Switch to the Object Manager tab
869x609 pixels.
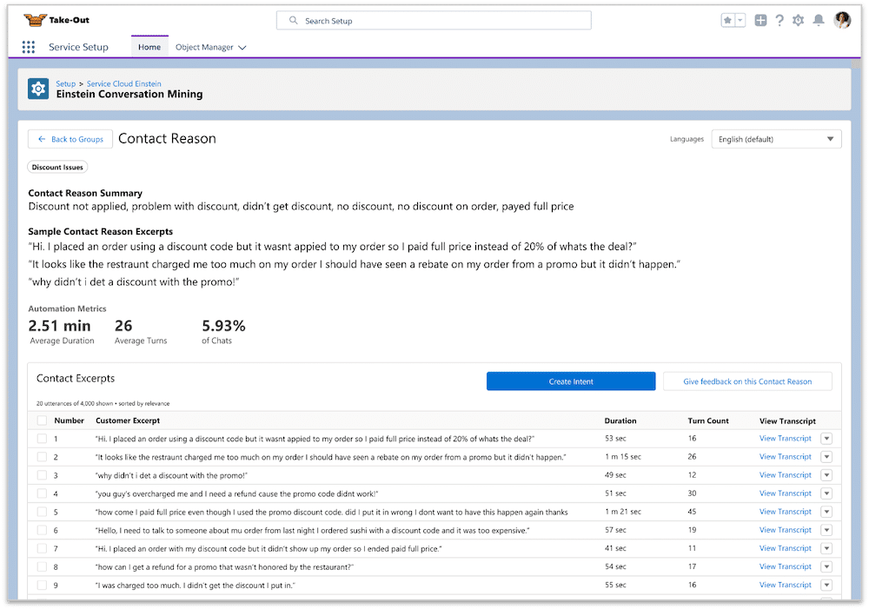coord(206,47)
